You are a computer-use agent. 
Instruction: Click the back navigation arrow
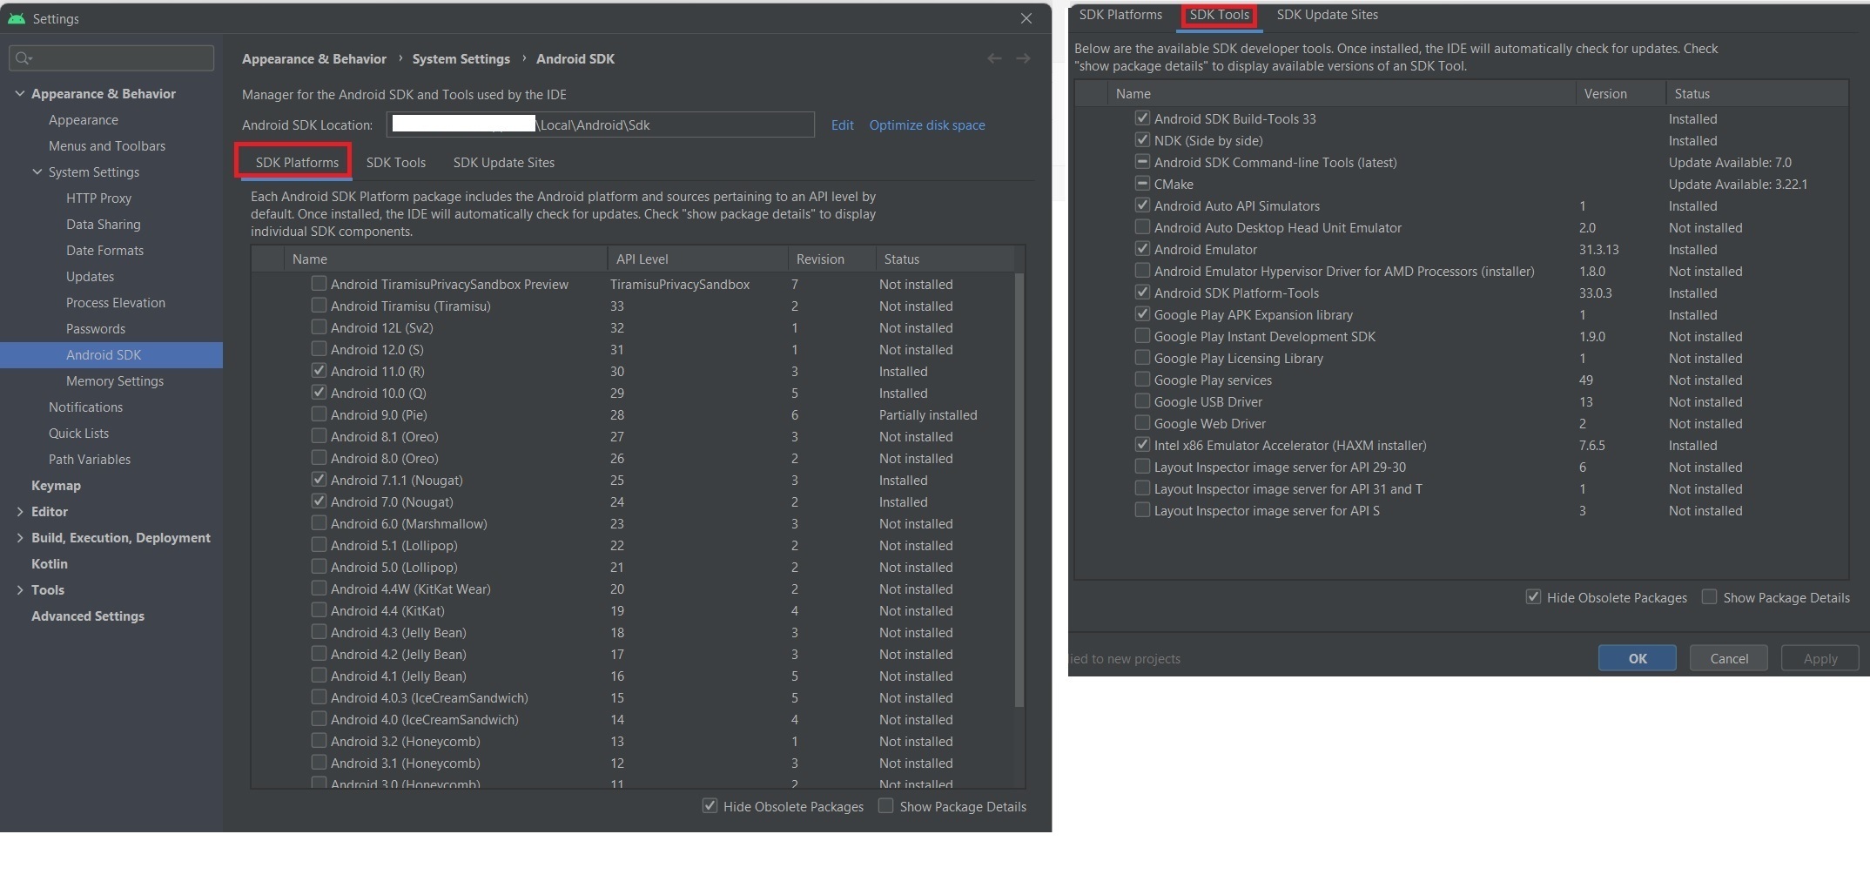pyautogui.click(x=994, y=58)
